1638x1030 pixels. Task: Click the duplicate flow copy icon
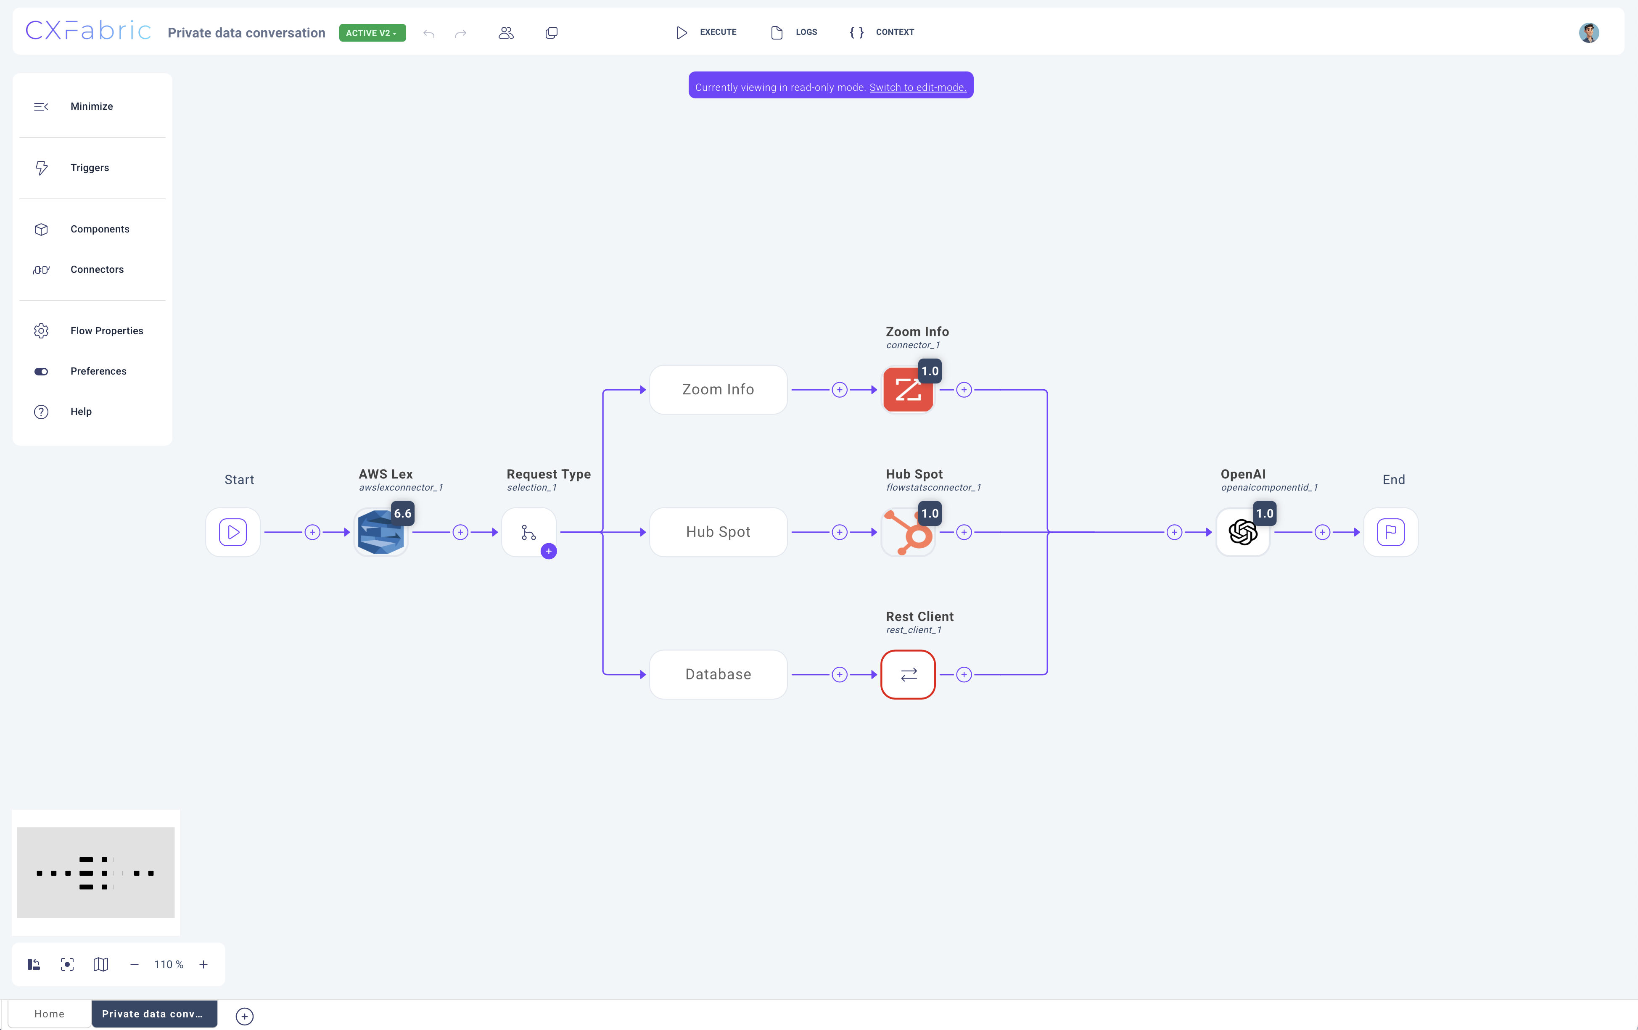[x=551, y=33]
